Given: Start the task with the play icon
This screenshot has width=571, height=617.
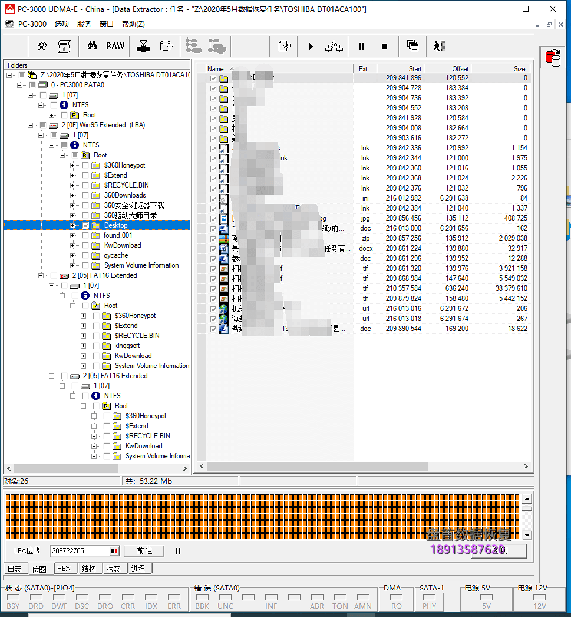Looking at the screenshot, I should pyautogui.click(x=311, y=47).
